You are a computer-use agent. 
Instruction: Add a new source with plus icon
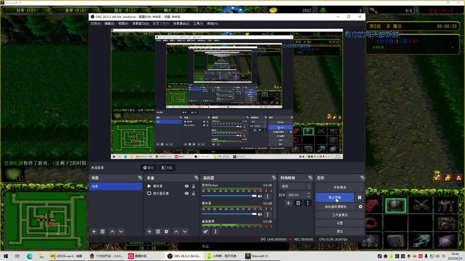pyautogui.click(x=150, y=232)
